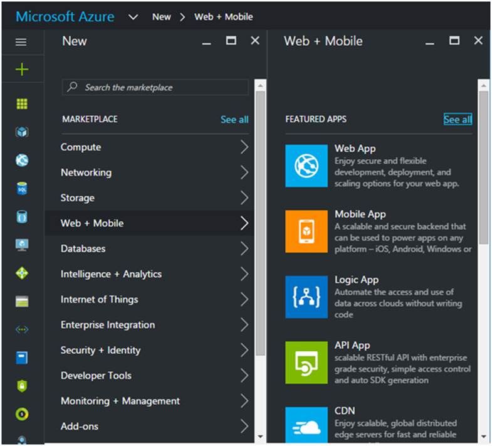This screenshot has height=446, width=492.
Task: Open the CDN title text
Action: coord(345,411)
